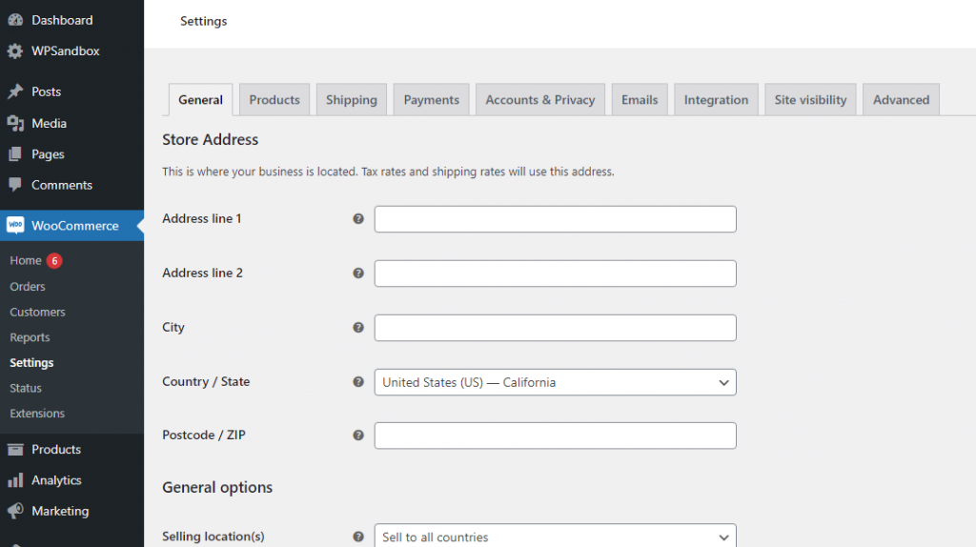Screen dimensions: 976x547
Task: Focus the City input field
Action: pyautogui.click(x=556, y=327)
